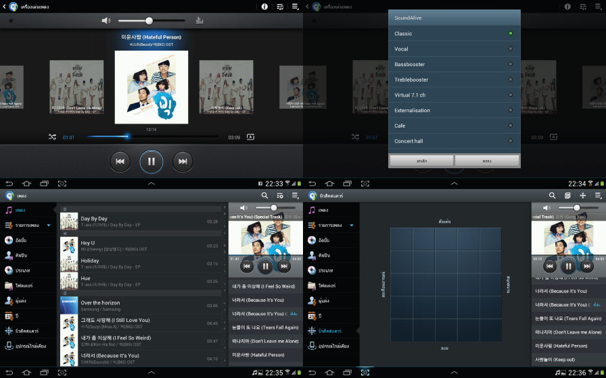Open Years calendar entry in 22:35 sidebar

coord(28,316)
